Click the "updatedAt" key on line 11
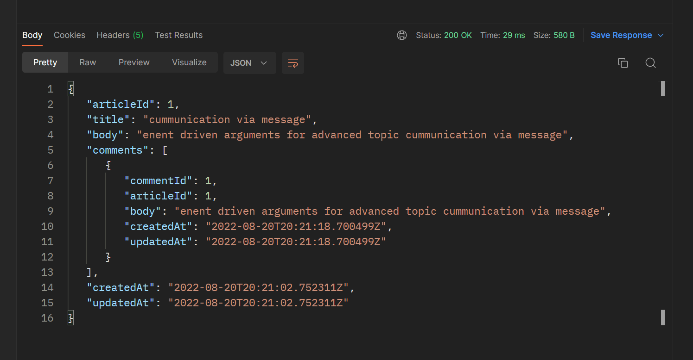Screen dimensions: 693x360 [159, 242]
